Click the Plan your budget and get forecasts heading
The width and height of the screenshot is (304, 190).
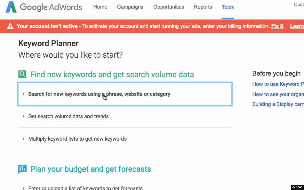90,169
